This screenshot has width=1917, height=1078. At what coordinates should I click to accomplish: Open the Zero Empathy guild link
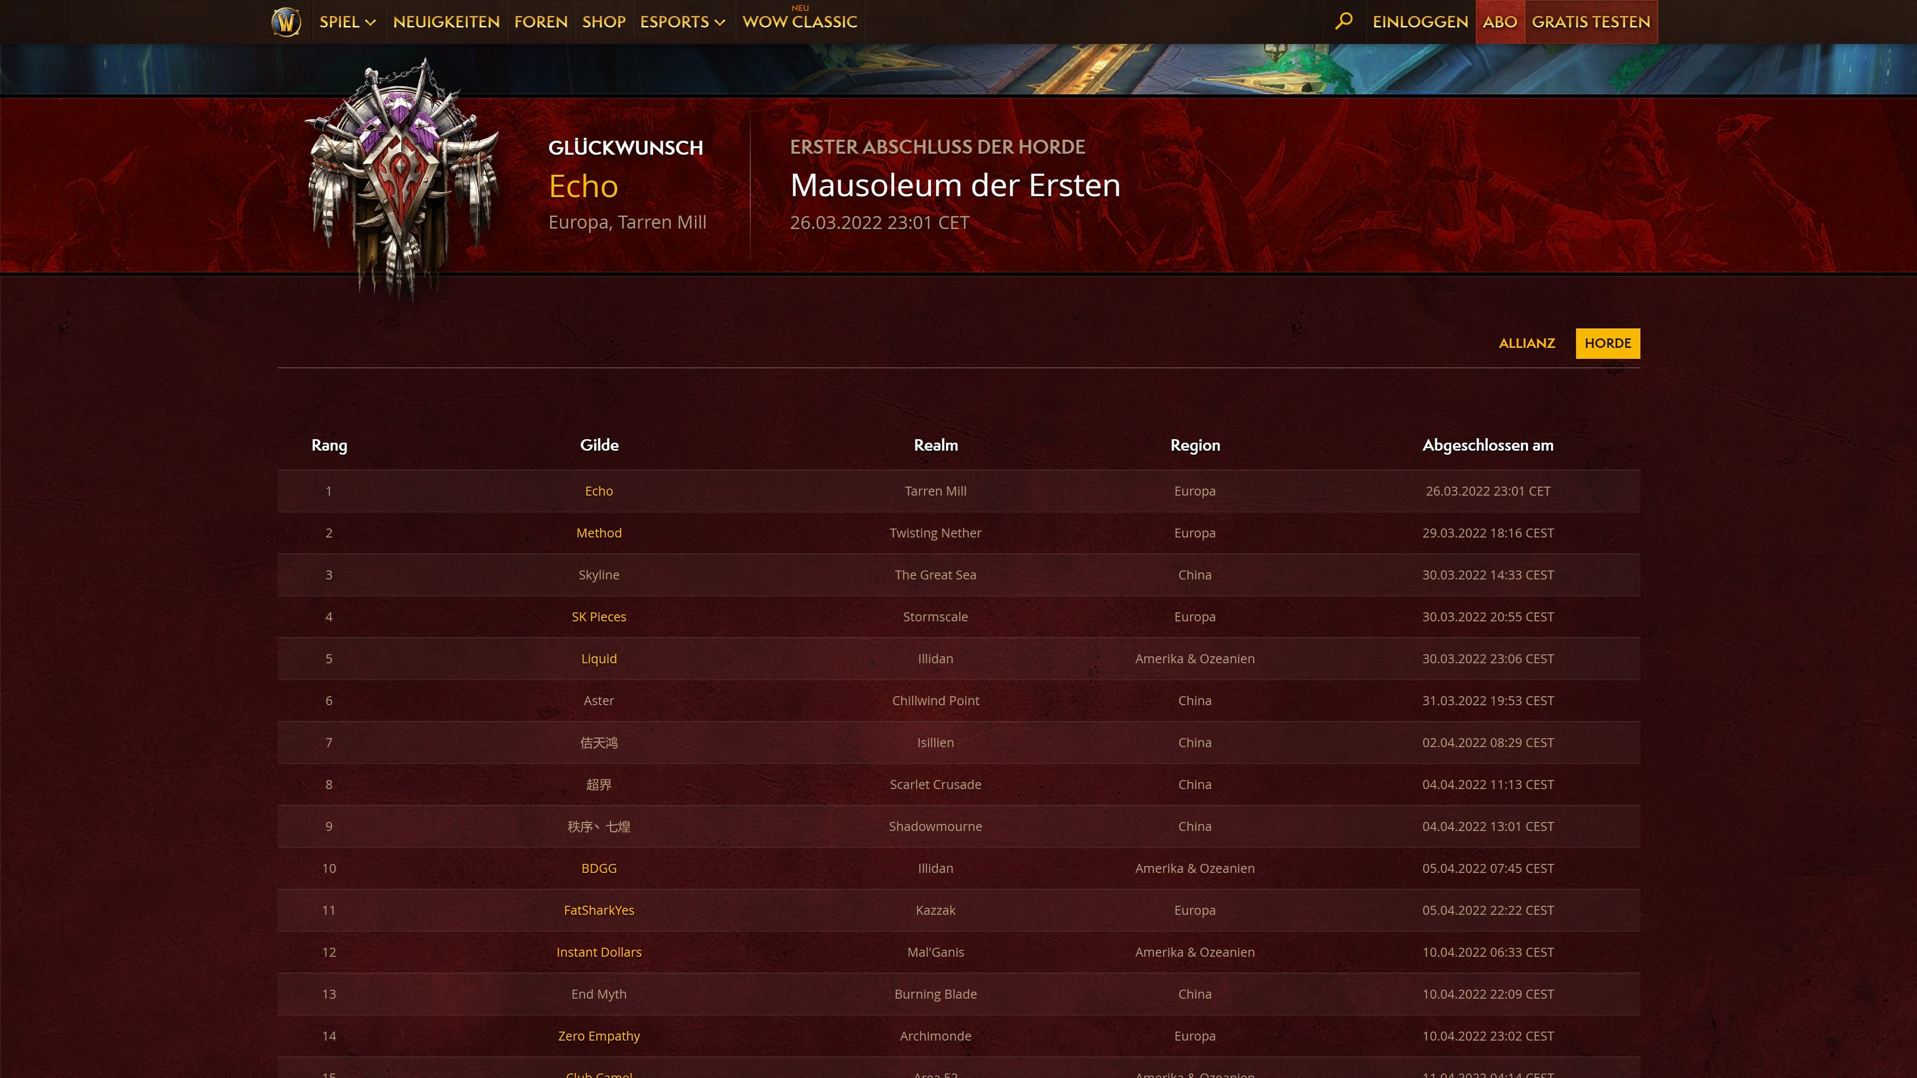click(x=599, y=1036)
